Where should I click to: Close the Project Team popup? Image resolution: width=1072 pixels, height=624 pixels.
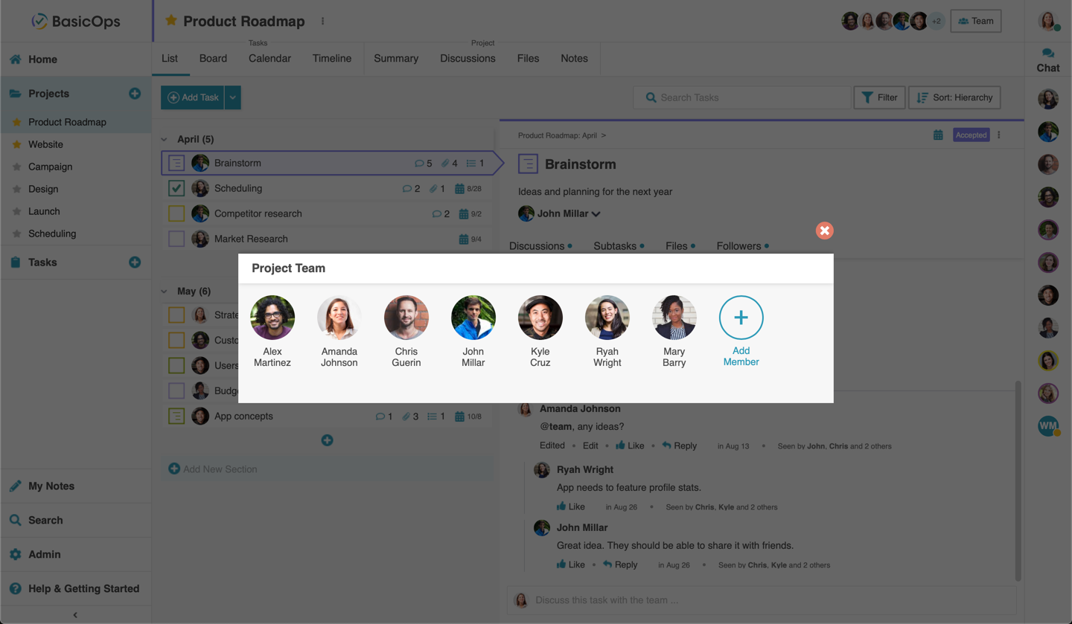coord(824,231)
